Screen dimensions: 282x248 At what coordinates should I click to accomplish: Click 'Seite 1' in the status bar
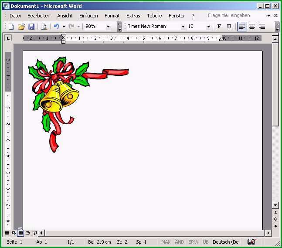pos(14,242)
